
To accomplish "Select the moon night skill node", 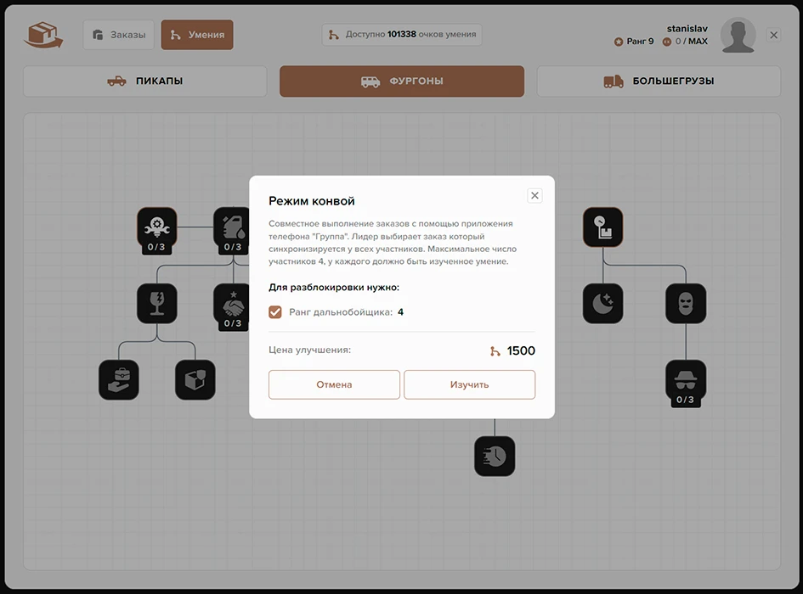I will (602, 303).
